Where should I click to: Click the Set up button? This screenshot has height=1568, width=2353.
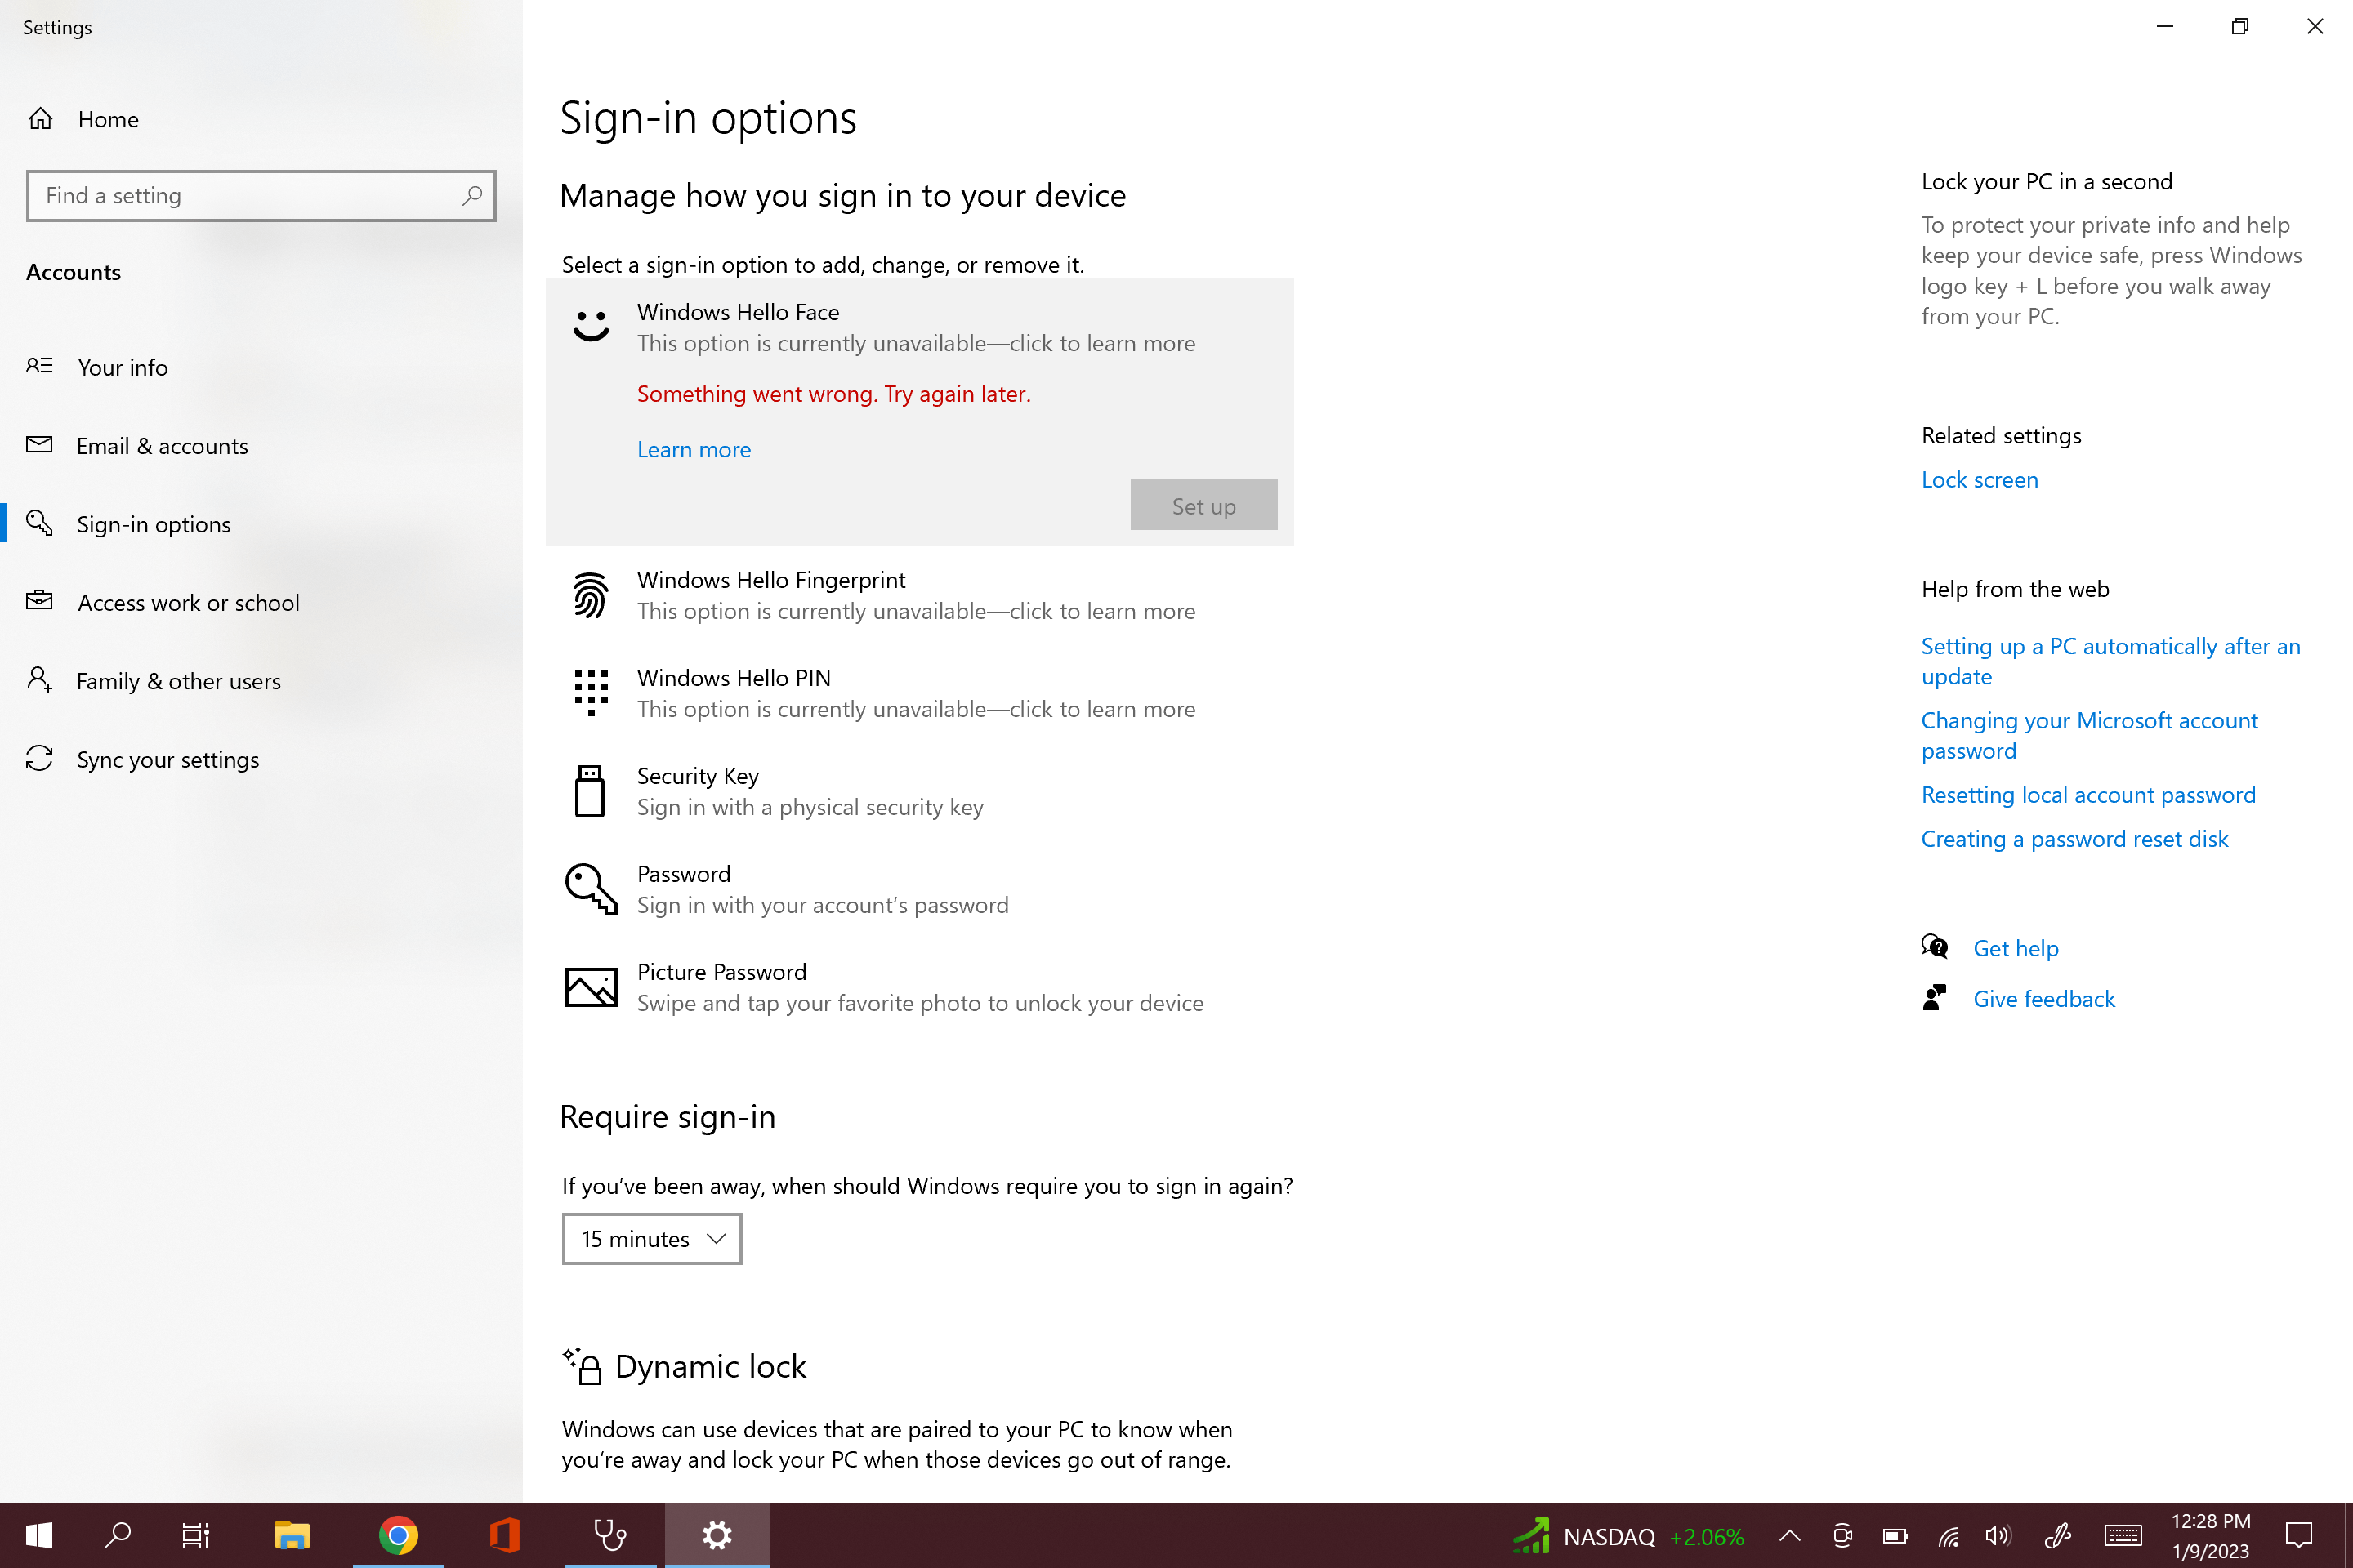[1203, 506]
